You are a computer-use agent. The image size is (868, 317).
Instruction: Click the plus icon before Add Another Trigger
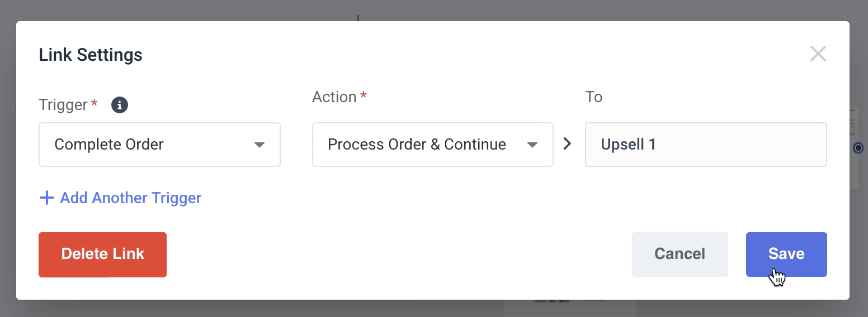[x=47, y=198]
